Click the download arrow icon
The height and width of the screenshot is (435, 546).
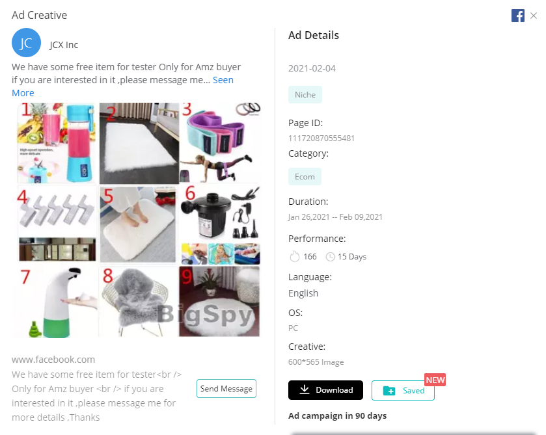point(305,390)
